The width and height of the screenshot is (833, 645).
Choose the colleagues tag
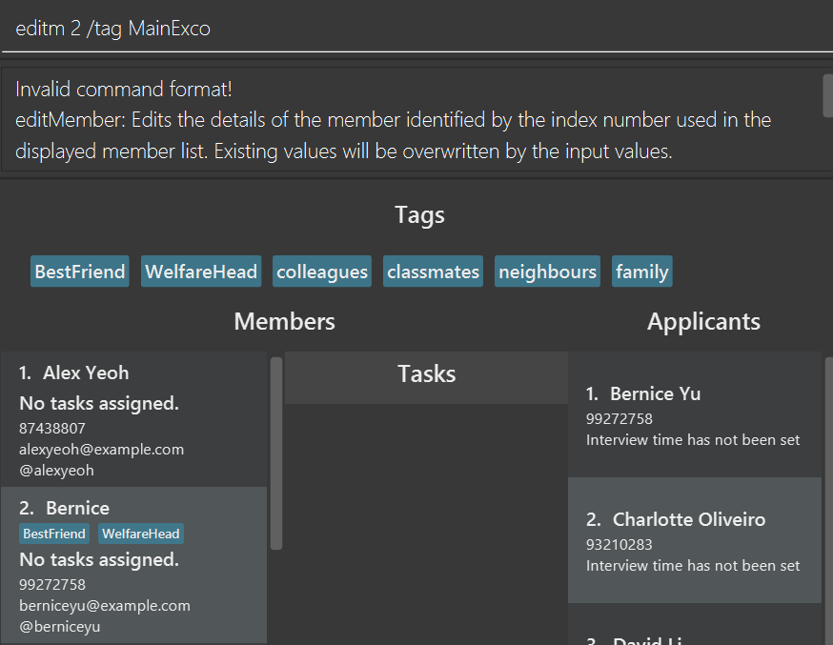point(322,272)
